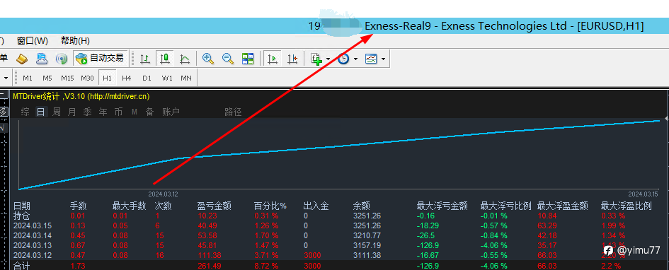Toggle chart auto scroll

[273, 59]
